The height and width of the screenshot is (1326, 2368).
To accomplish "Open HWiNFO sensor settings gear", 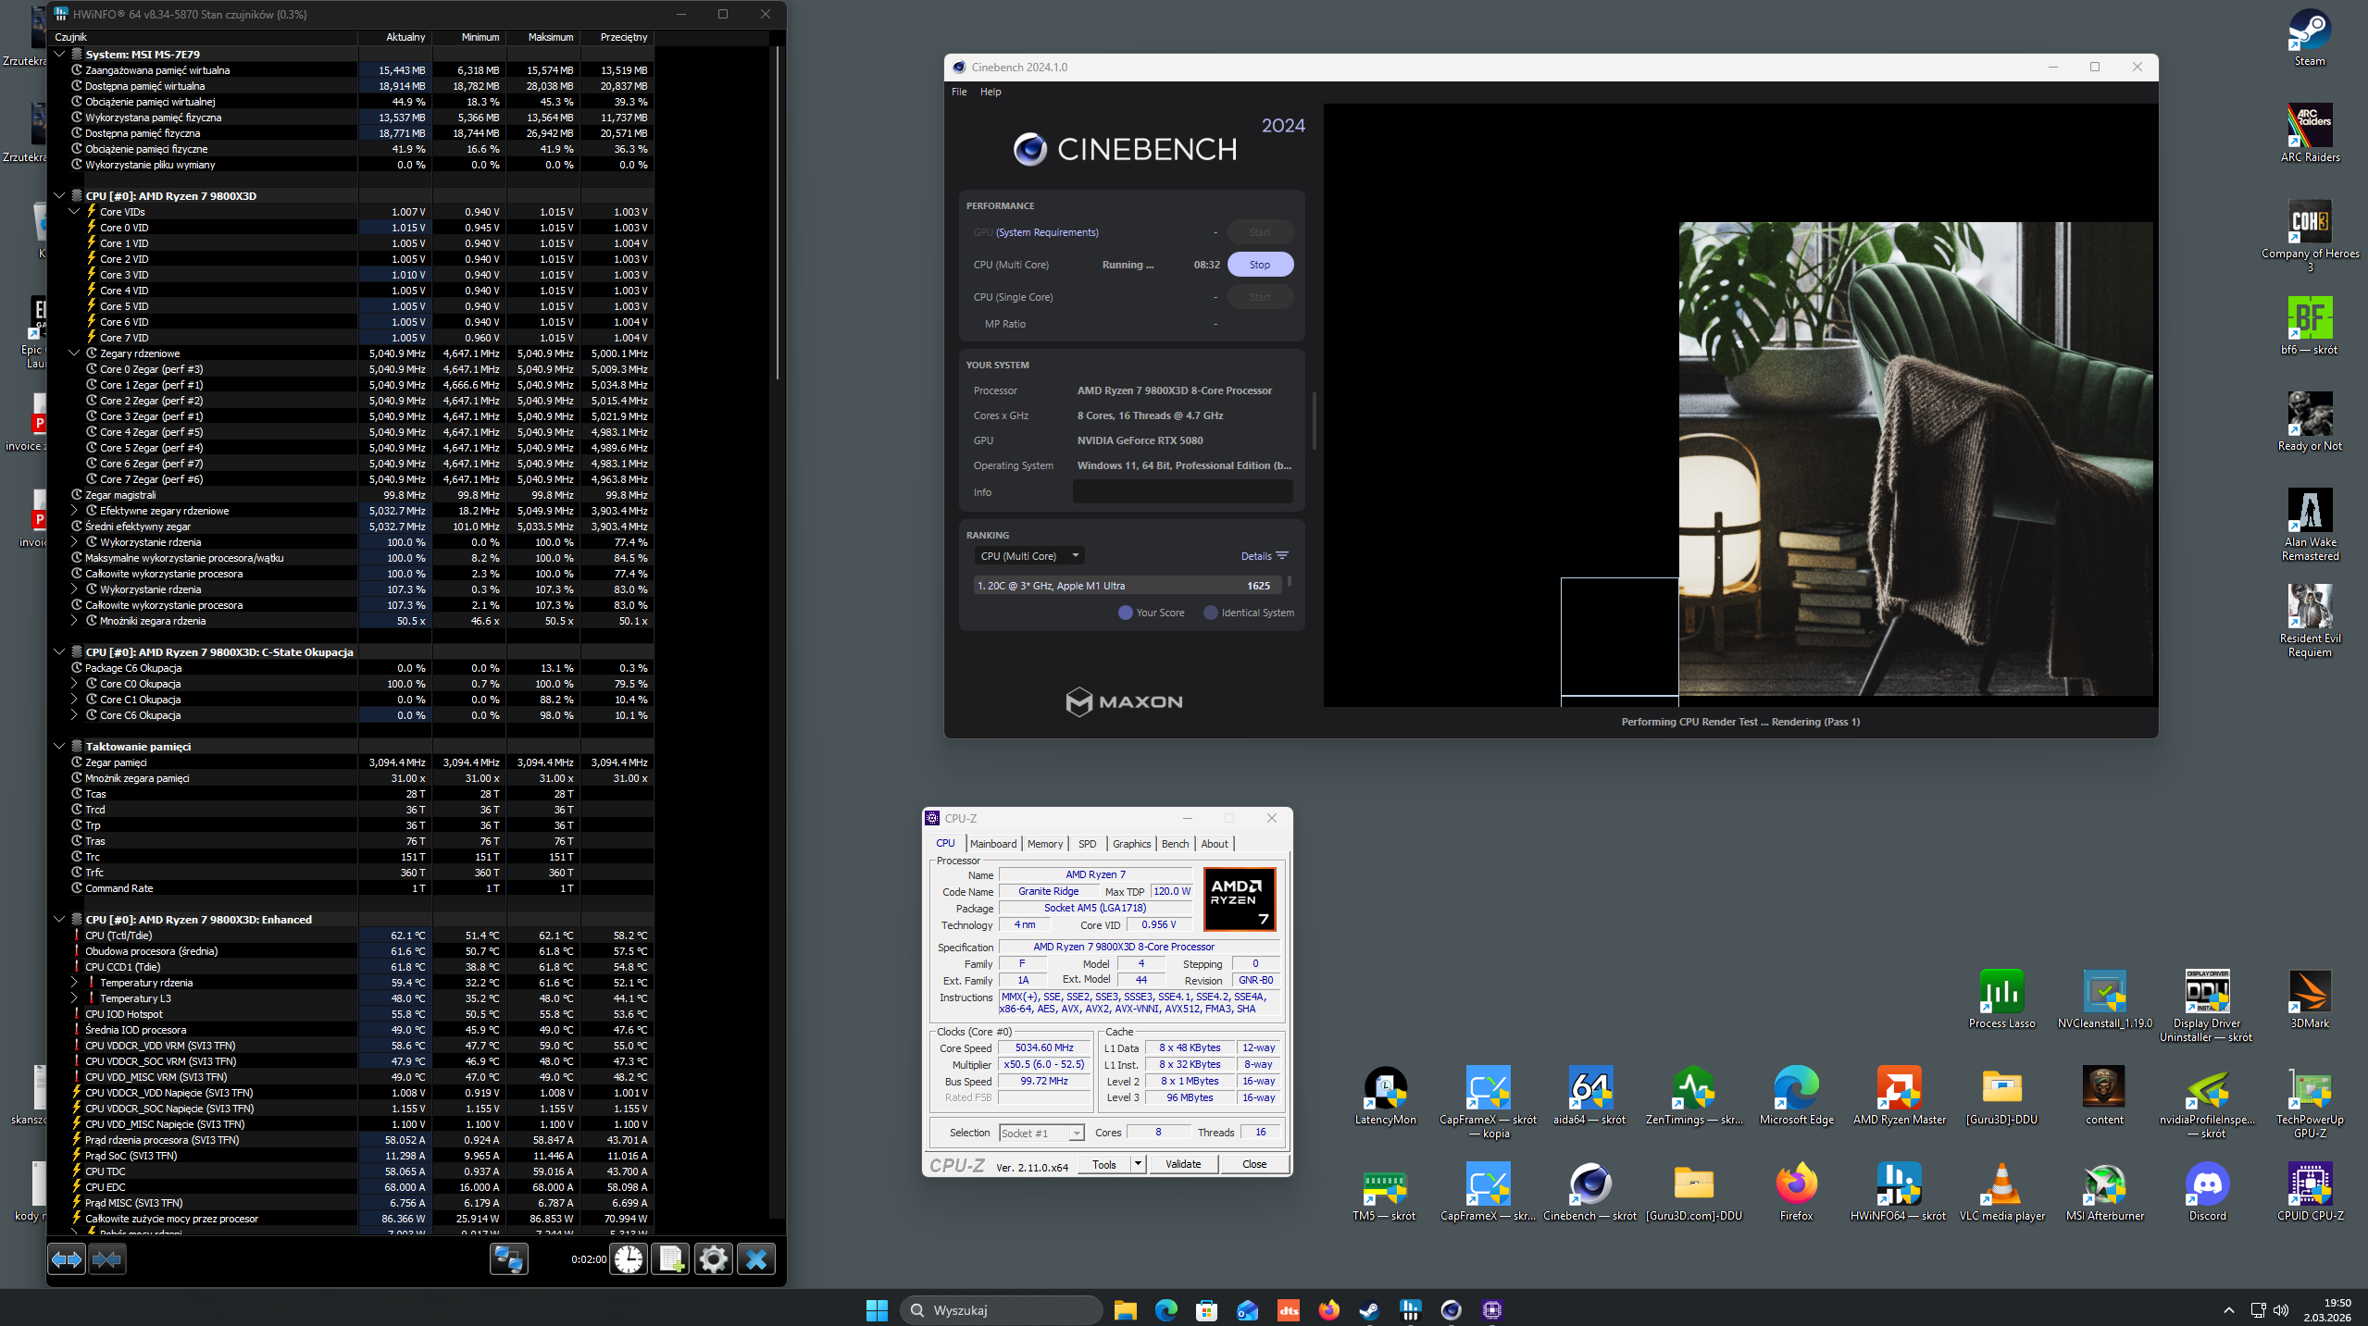I will point(714,1259).
